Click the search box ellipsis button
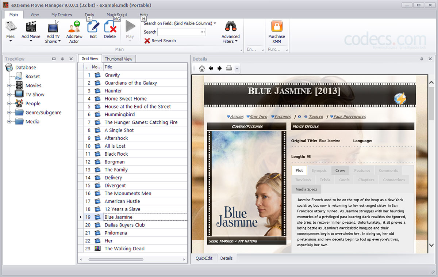Screen dimensions: 438x277 [203, 32]
